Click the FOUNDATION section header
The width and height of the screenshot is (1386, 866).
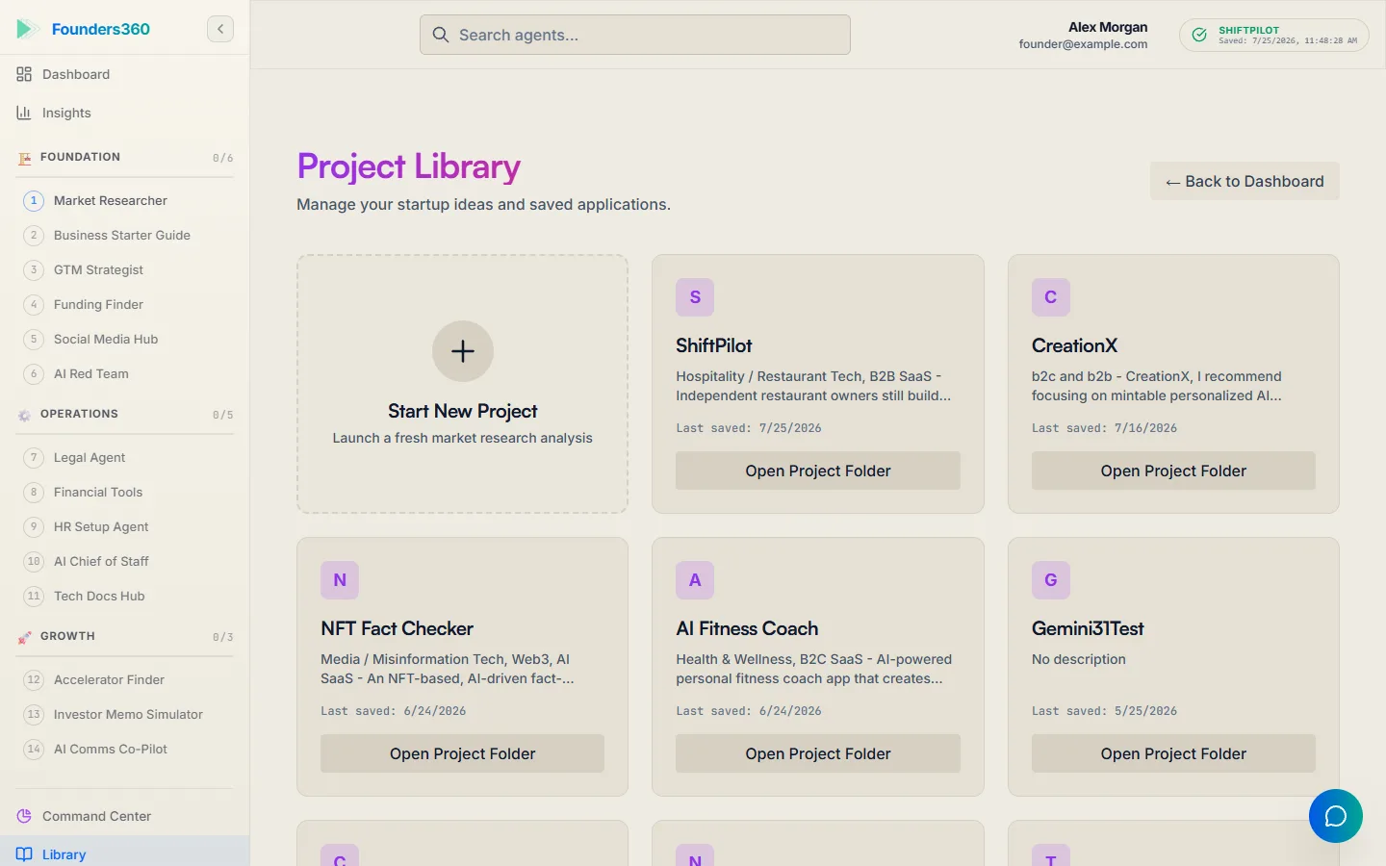tap(80, 157)
